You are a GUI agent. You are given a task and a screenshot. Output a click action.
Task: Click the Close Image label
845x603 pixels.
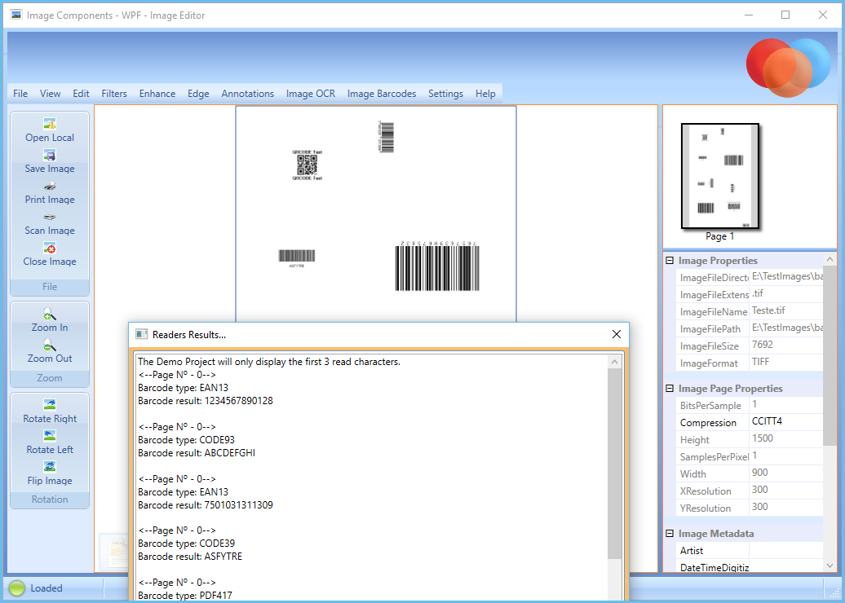click(50, 262)
